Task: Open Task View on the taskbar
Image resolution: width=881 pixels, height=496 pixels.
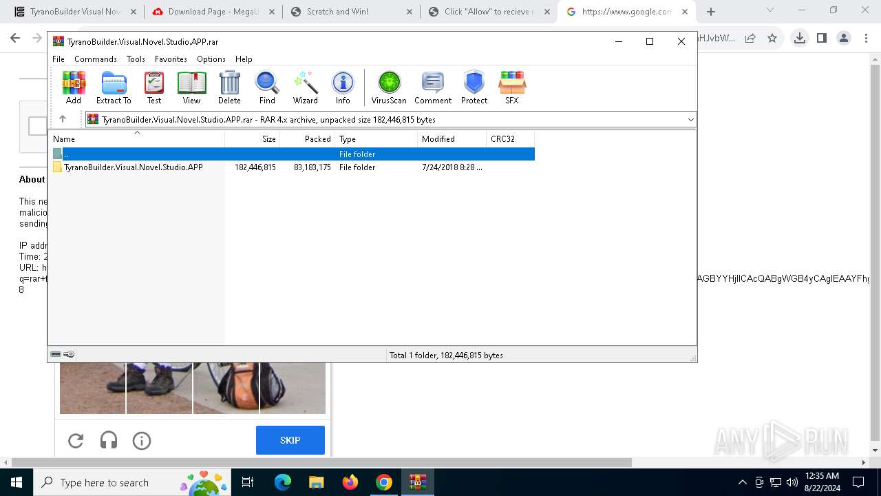Action: [248, 482]
